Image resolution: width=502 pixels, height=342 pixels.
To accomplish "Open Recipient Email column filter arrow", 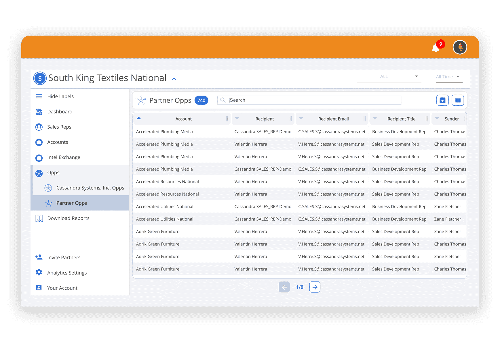I will (x=301, y=118).
